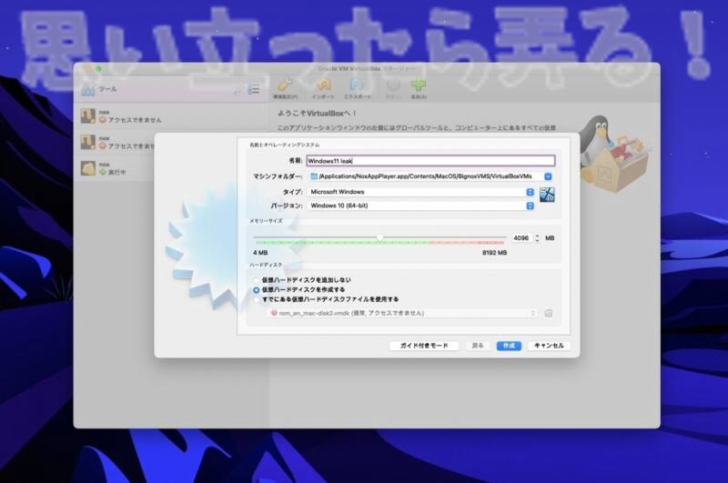Click the ガイド付きモード button
The width and height of the screenshot is (728, 483).
pos(424,346)
